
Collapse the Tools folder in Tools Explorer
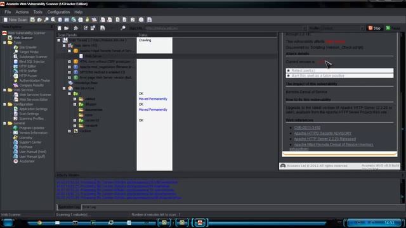point(4,42)
